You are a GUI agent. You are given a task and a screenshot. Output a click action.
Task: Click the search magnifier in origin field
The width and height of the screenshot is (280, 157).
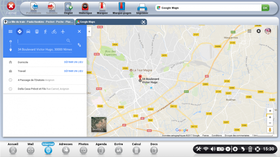(68, 41)
